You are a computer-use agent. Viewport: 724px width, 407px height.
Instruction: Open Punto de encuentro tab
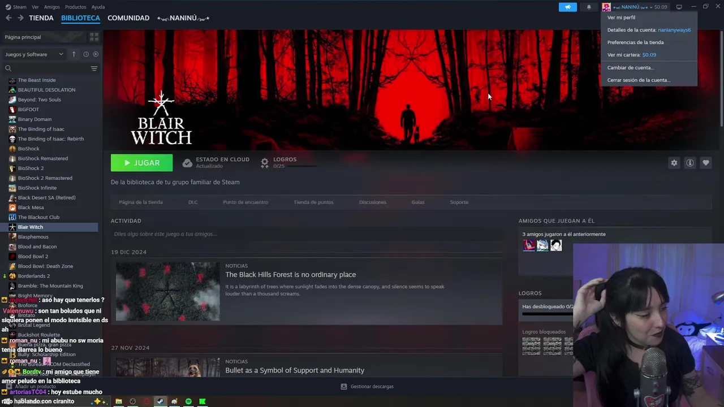click(245, 202)
